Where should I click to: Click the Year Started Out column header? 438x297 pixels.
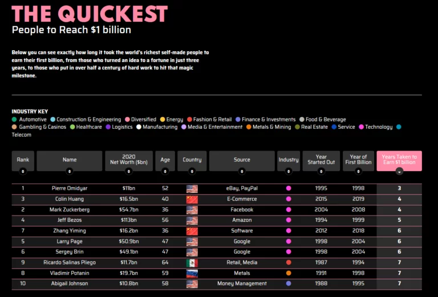point(321,159)
